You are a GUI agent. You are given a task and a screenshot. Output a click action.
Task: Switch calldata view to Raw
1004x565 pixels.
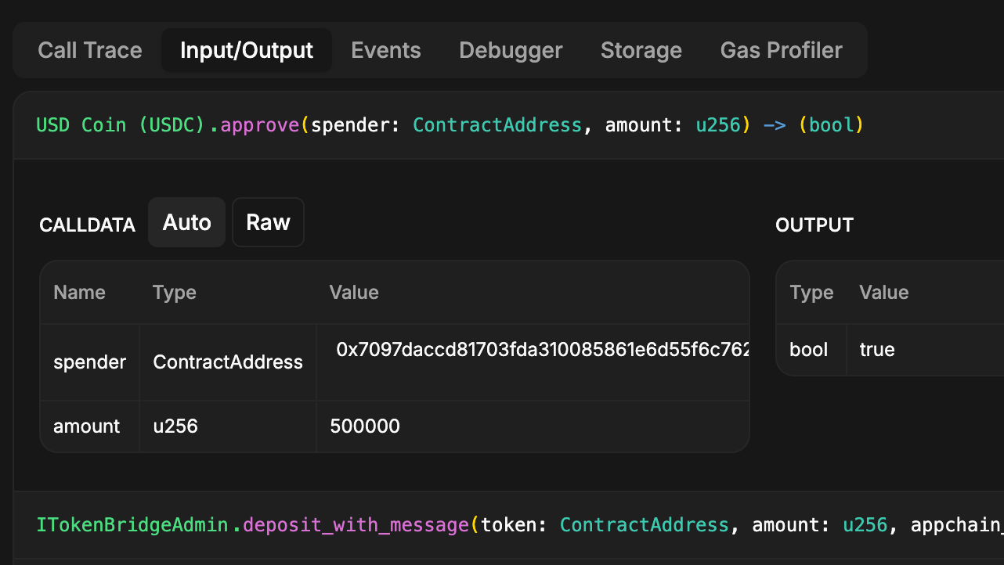point(268,222)
